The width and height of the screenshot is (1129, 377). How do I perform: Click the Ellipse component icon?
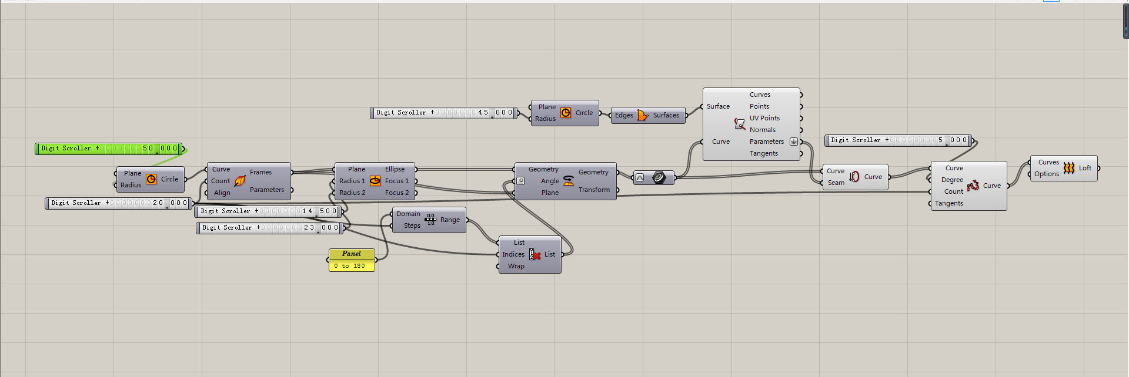click(375, 181)
